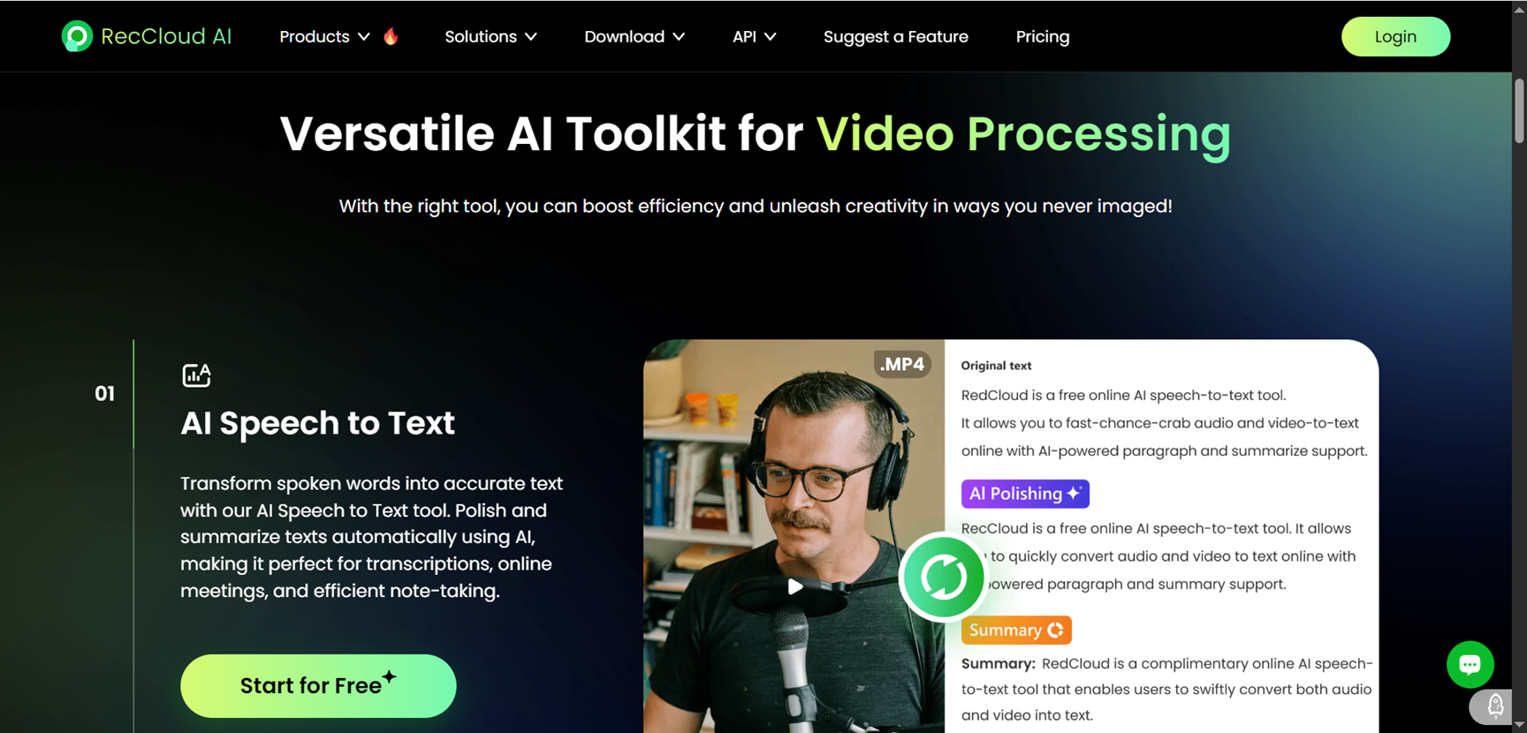
Task: Click the flame icon beside Products
Action: click(391, 36)
